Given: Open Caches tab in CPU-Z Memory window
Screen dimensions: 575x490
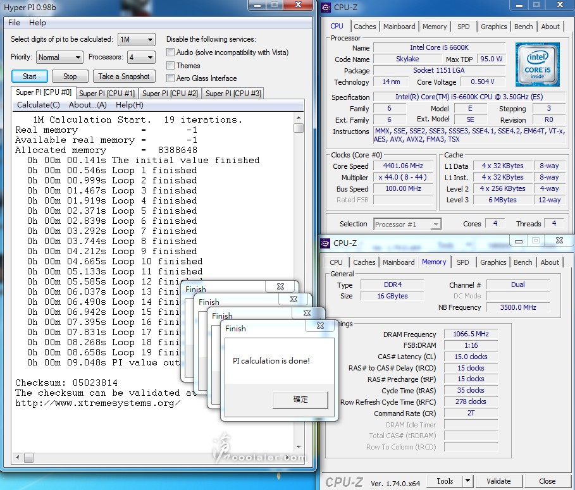Looking at the screenshot, I should [x=364, y=262].
